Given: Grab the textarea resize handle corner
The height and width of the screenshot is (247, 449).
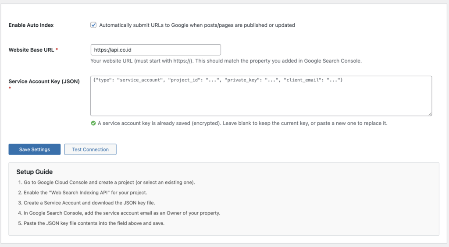Looking at the screenshot, I should (x=430, y=114).
